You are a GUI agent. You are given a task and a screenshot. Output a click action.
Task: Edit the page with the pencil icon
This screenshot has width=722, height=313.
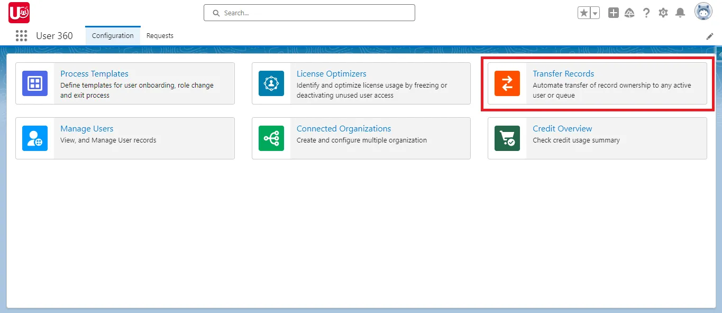(710, 36)
